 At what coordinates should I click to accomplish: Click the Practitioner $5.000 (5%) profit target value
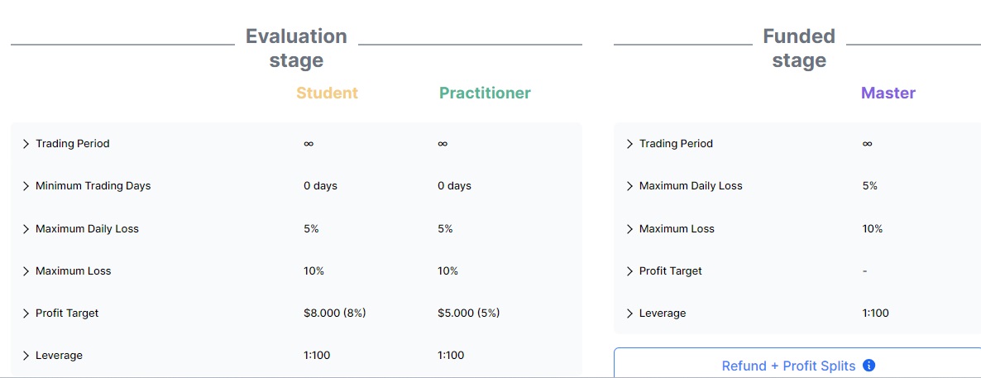(x=469, y=313)
